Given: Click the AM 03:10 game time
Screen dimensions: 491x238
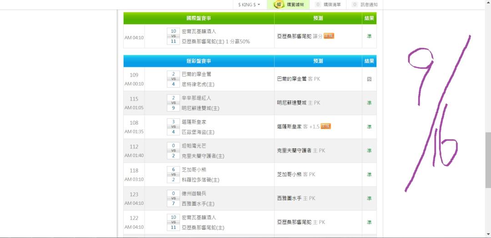Looking at the screenshot, I should (134, 179).
